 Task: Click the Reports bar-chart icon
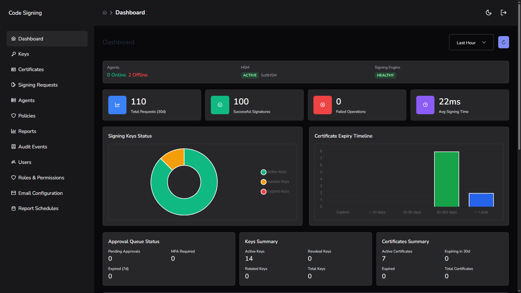point(14,131)
